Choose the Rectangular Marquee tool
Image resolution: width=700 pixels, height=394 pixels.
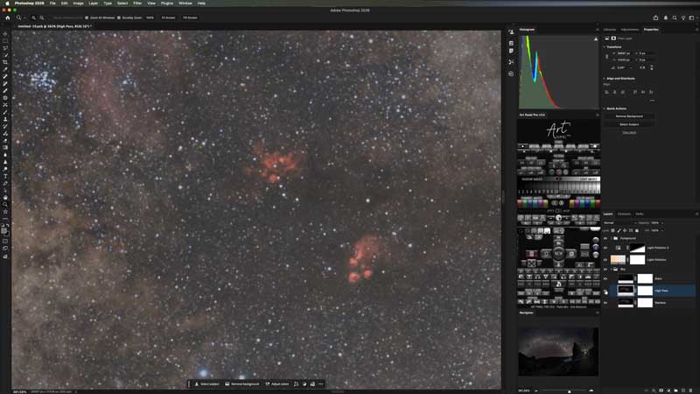tap(5, 41)
